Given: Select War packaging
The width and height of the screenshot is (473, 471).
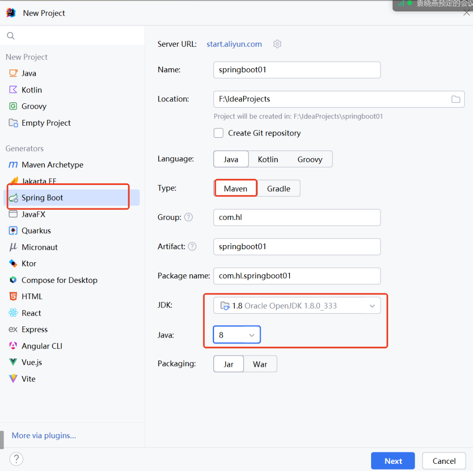Looking at the screenshot, I should (x=260, y=364).
